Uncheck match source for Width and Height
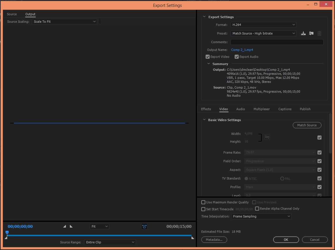 tap(319, 138)
